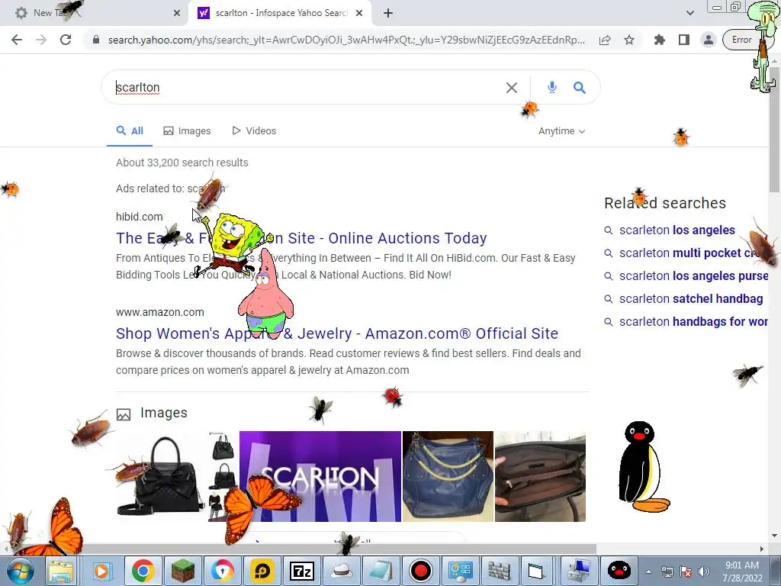Click the Images section heading

164,413
